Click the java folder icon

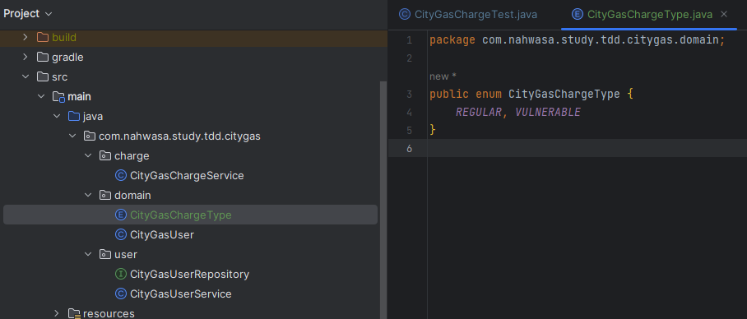tap(74, 116)
